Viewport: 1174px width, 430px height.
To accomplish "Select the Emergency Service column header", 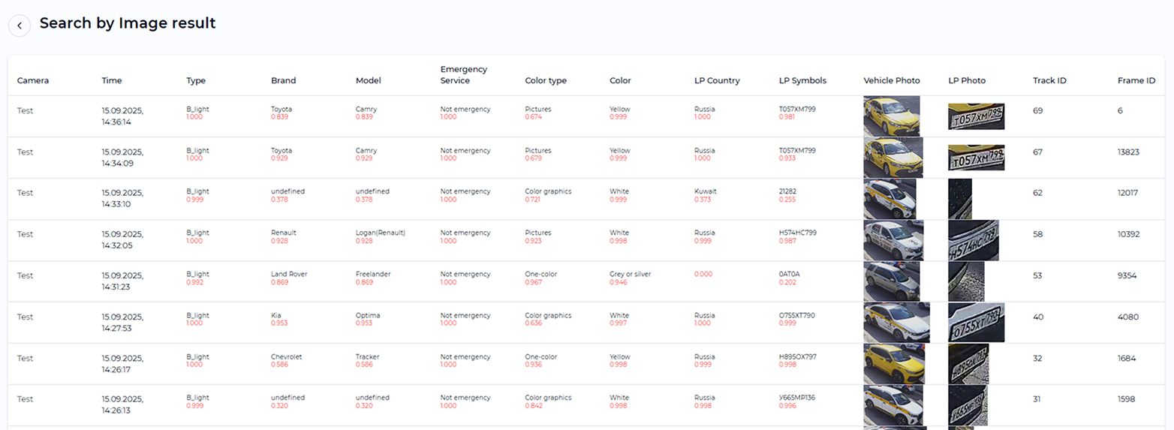I will click(463, 75).
